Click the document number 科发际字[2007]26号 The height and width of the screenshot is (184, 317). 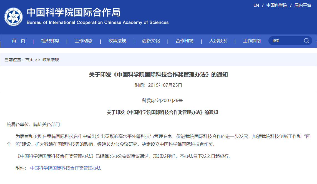(162, 100)
